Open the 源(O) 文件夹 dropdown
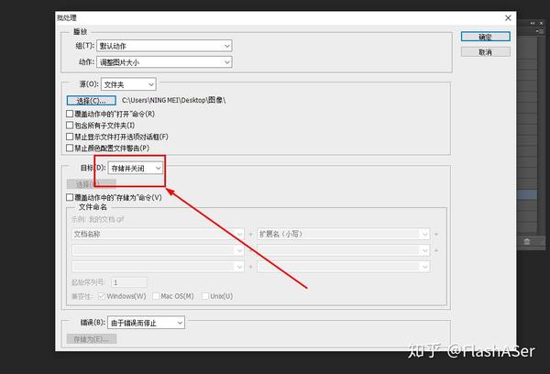 click(x=128, y=84)
